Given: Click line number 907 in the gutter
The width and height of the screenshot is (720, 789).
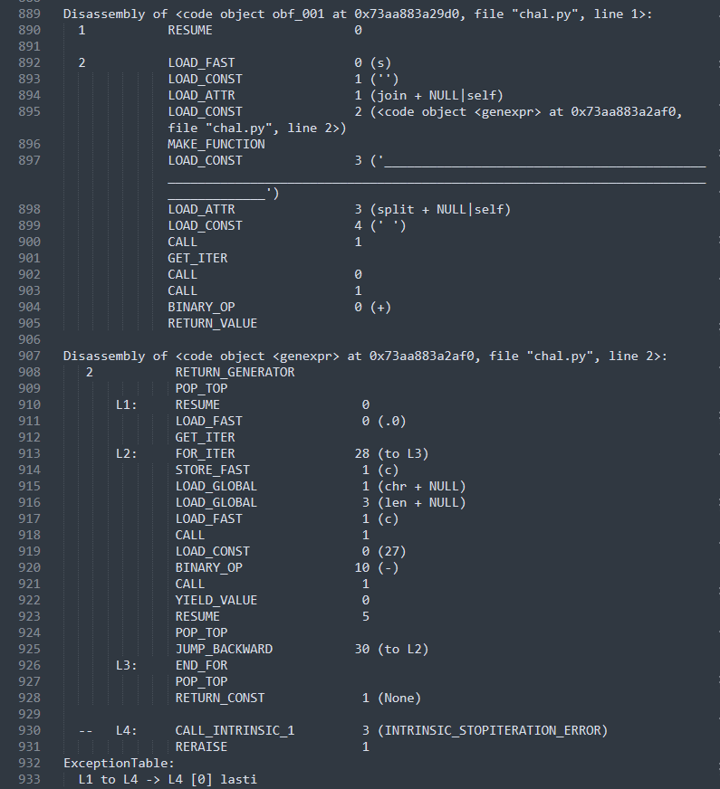Looking at the screenshot, I should point(29,356).
